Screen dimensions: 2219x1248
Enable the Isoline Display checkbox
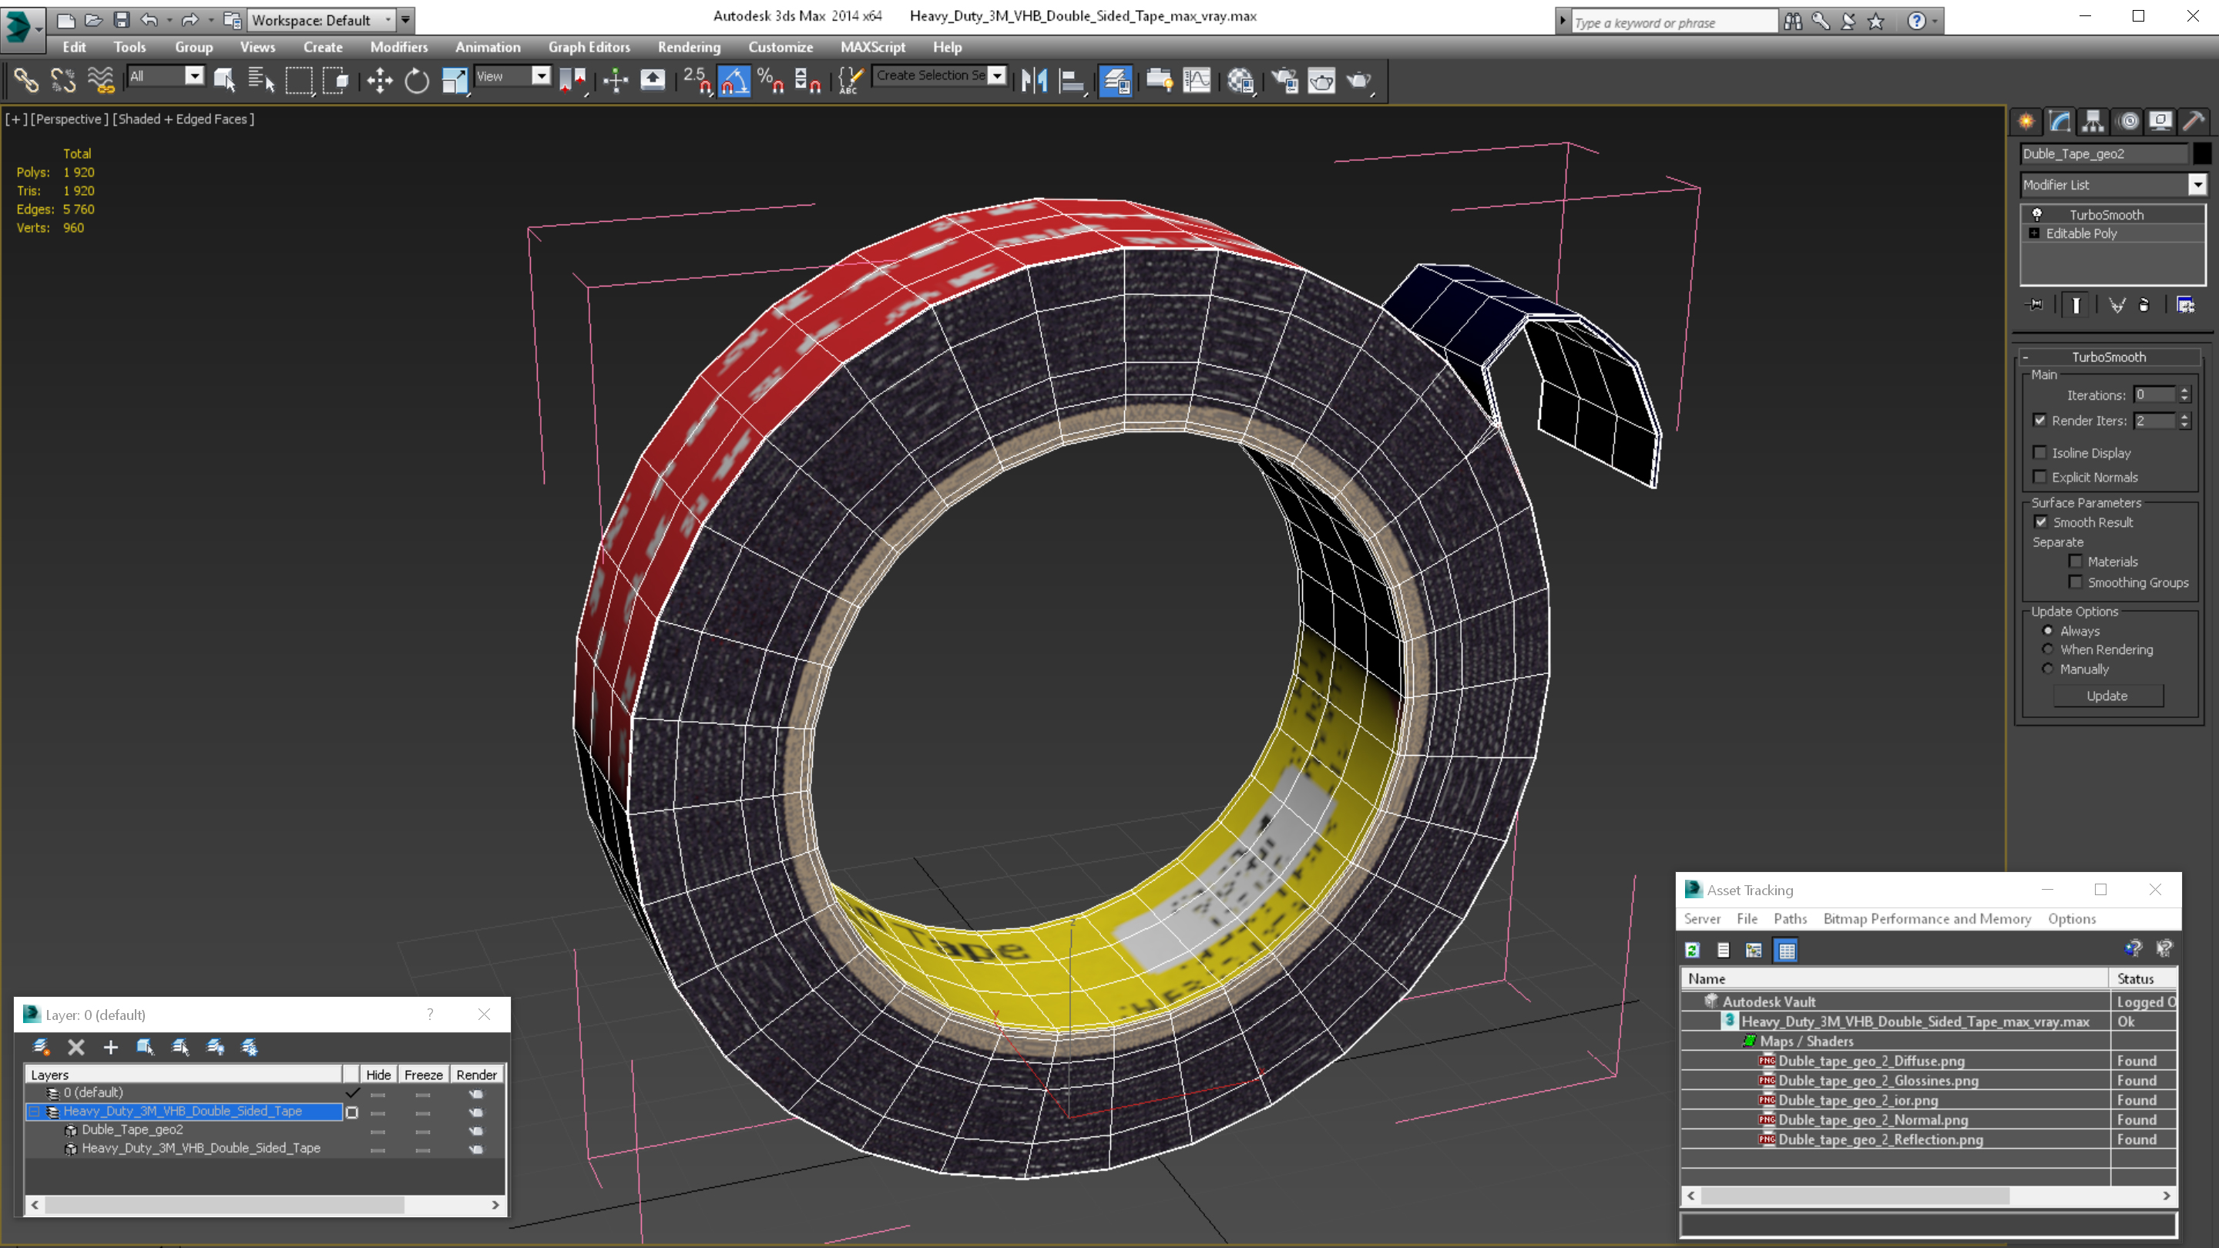(x=2039, y=452)
